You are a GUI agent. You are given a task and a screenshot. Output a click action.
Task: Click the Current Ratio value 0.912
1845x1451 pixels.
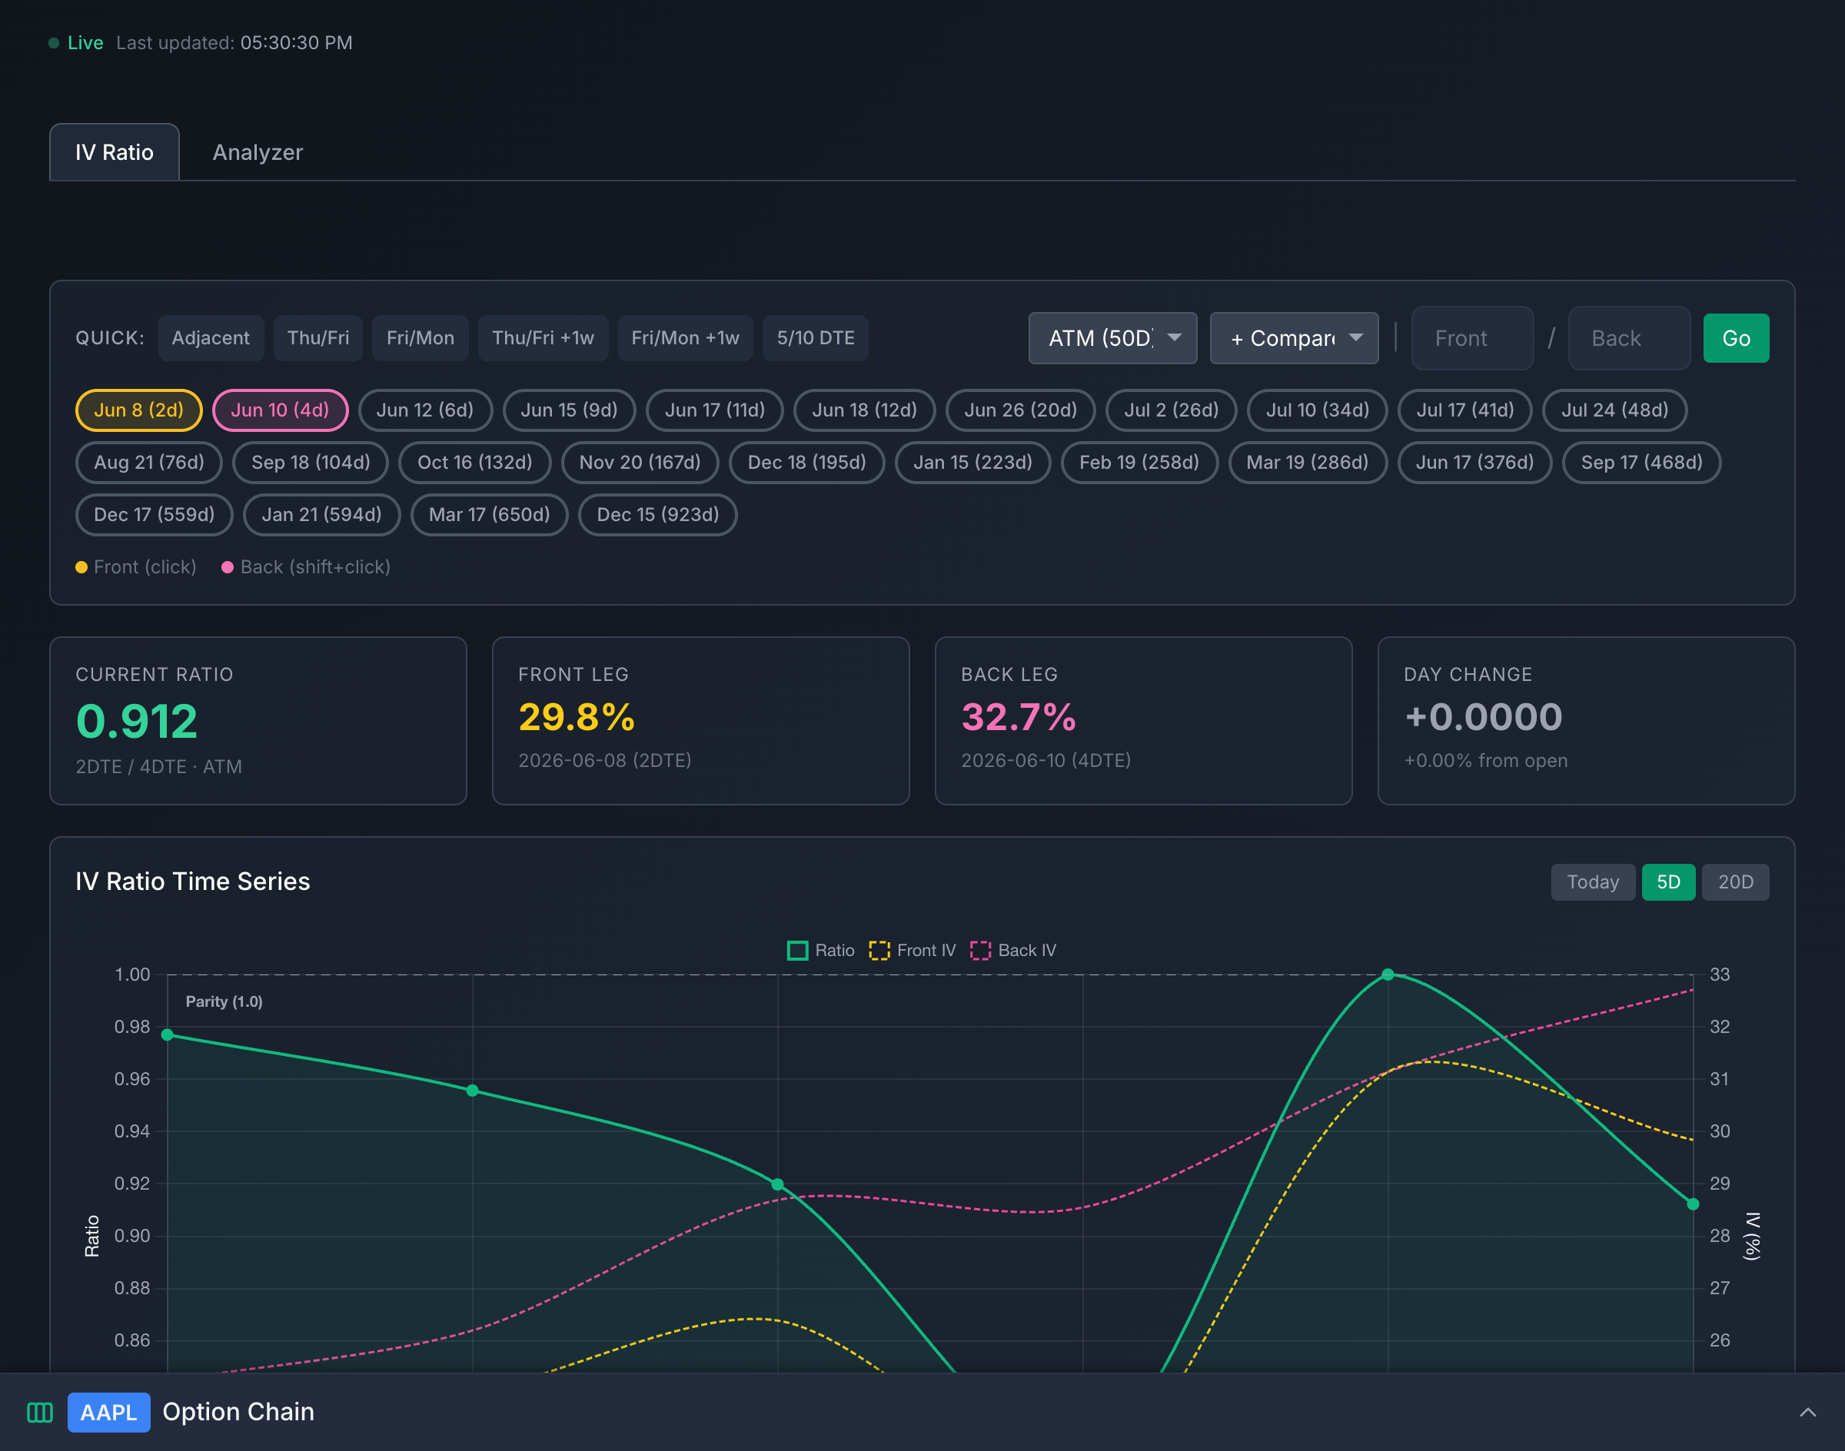pos(137,721)
